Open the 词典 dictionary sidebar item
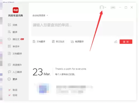This screenshot has height=103, width=139. (x=13, y=25)
